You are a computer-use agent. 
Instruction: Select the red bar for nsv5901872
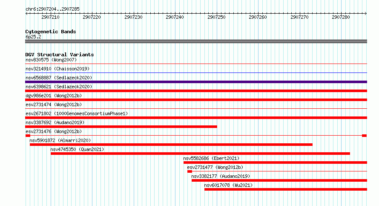[171, 145]
